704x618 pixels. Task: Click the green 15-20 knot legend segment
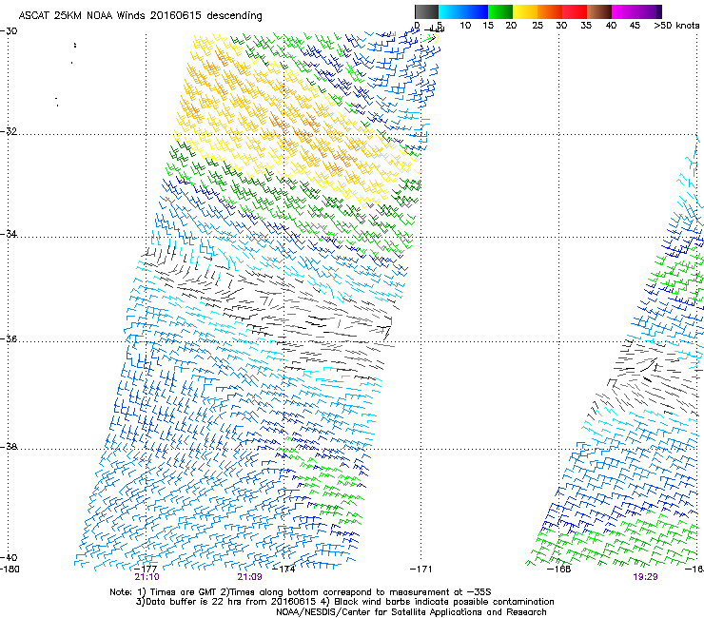coord(500,11)
